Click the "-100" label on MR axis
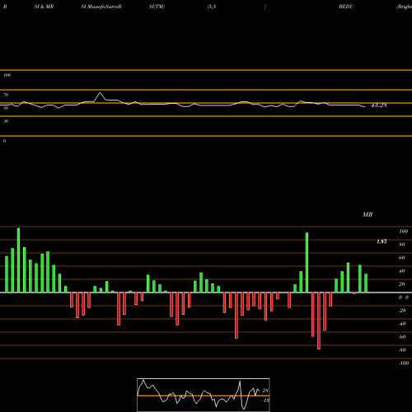 (404, 363)
